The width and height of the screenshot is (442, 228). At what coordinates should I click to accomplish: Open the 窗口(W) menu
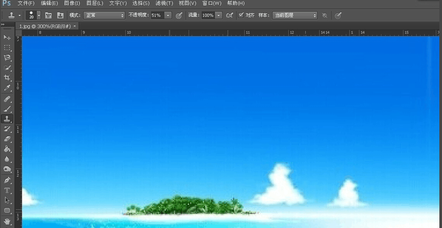pyautogui.click(x=212, y=4)
